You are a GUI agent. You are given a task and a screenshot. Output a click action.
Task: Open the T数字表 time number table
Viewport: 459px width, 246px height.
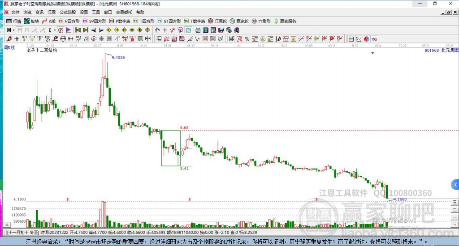(195, 21)
